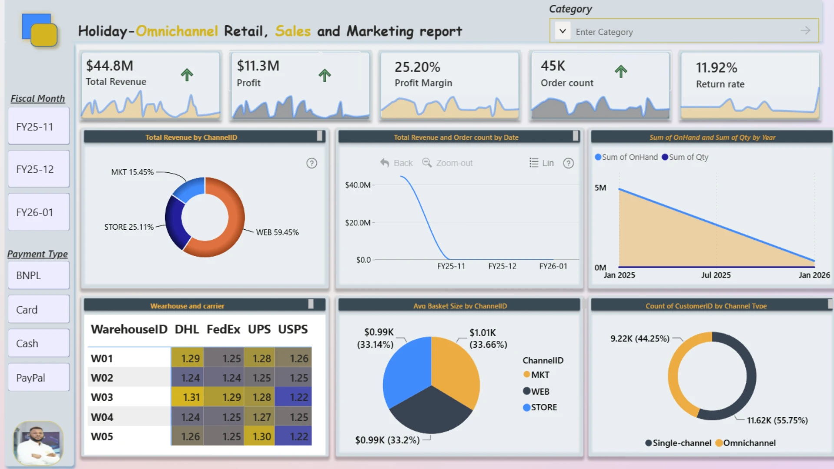Expand the Category dropdown chevron
834x469 pixels.
point(563,31)
